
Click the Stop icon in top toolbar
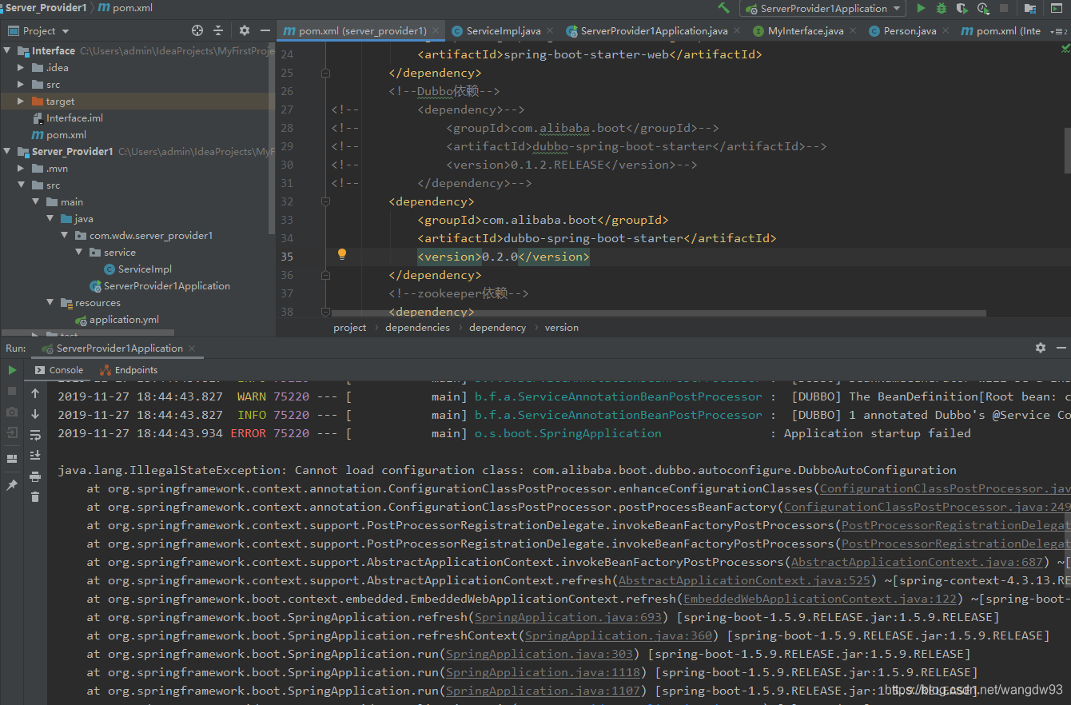coord(1004,8)
